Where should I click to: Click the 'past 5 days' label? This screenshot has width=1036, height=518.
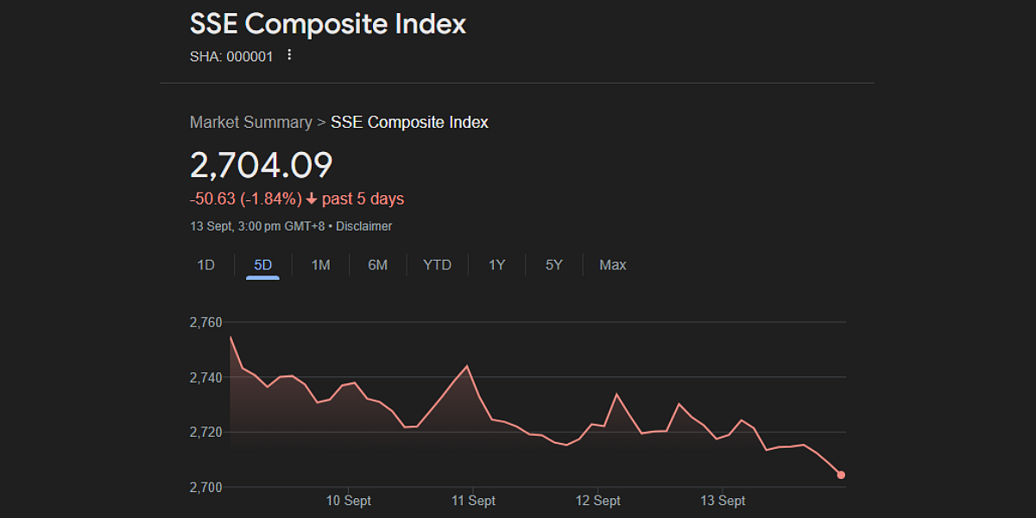pyautogui.click(x=363, y=199)
